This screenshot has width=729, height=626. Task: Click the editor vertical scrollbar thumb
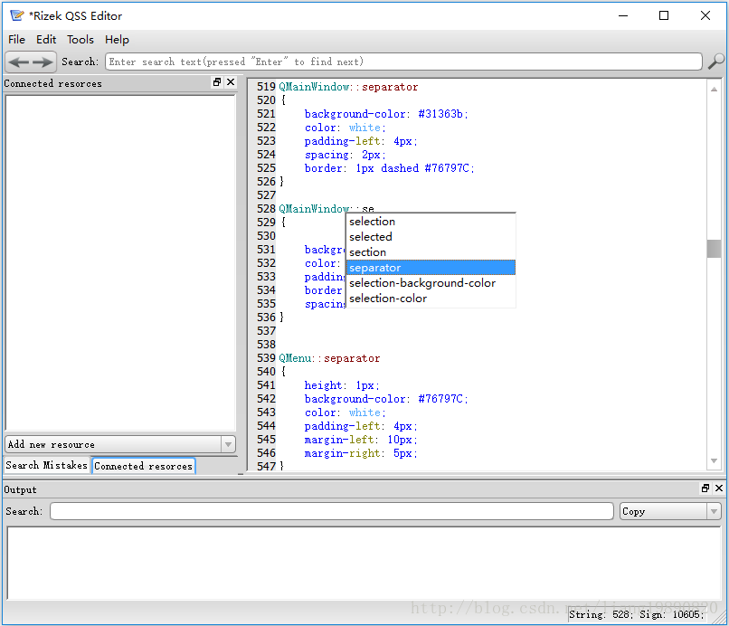714,249
